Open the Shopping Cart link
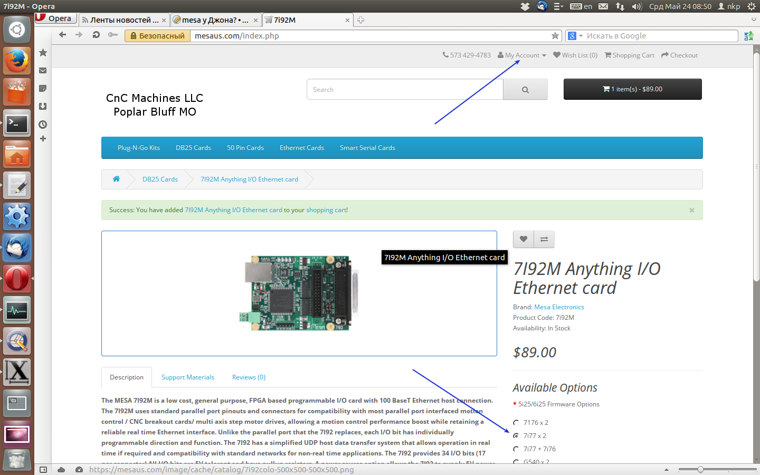 pos(630,55)
